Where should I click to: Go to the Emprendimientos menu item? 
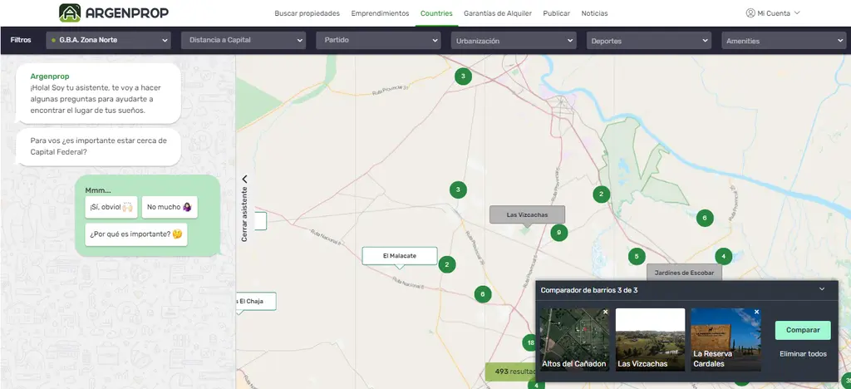380,13
